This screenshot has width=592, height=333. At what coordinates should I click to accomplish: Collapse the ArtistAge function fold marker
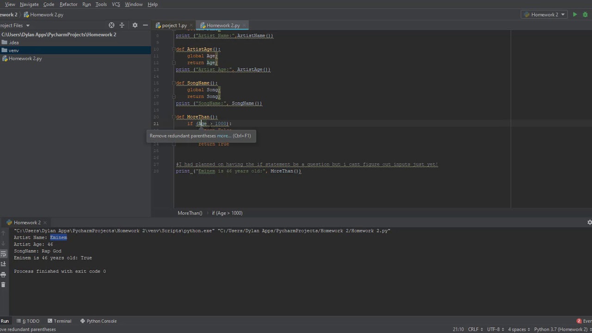174,49
